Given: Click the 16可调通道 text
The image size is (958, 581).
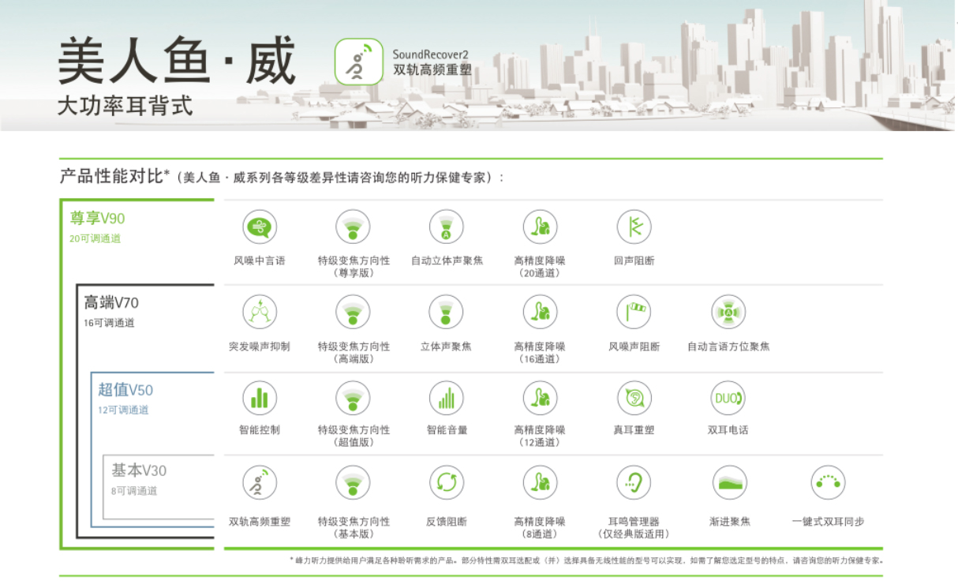Looking at the screenshot, I should (x=109, y=323).
